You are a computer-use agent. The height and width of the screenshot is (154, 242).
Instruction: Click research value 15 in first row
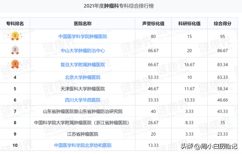189,37
